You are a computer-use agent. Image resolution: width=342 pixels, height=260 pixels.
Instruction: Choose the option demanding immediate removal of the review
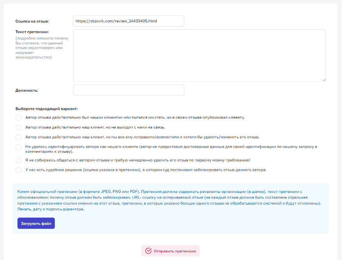(19, 160)
